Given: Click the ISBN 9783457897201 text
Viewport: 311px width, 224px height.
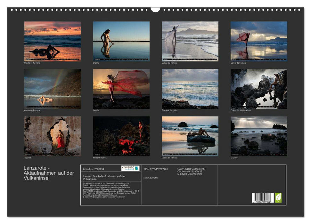Looking at the screenshot, I should point(156,169).
